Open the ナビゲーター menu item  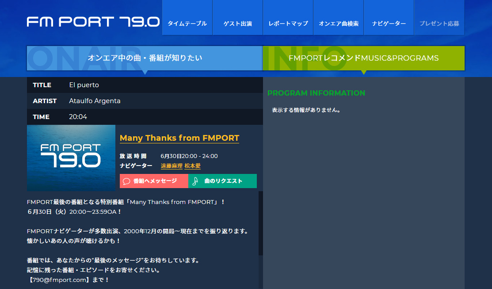tap(389, 18)
